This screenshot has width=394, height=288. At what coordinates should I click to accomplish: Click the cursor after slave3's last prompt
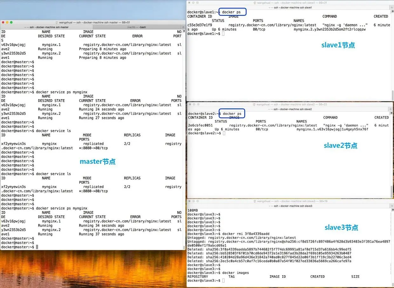(223, 281)
